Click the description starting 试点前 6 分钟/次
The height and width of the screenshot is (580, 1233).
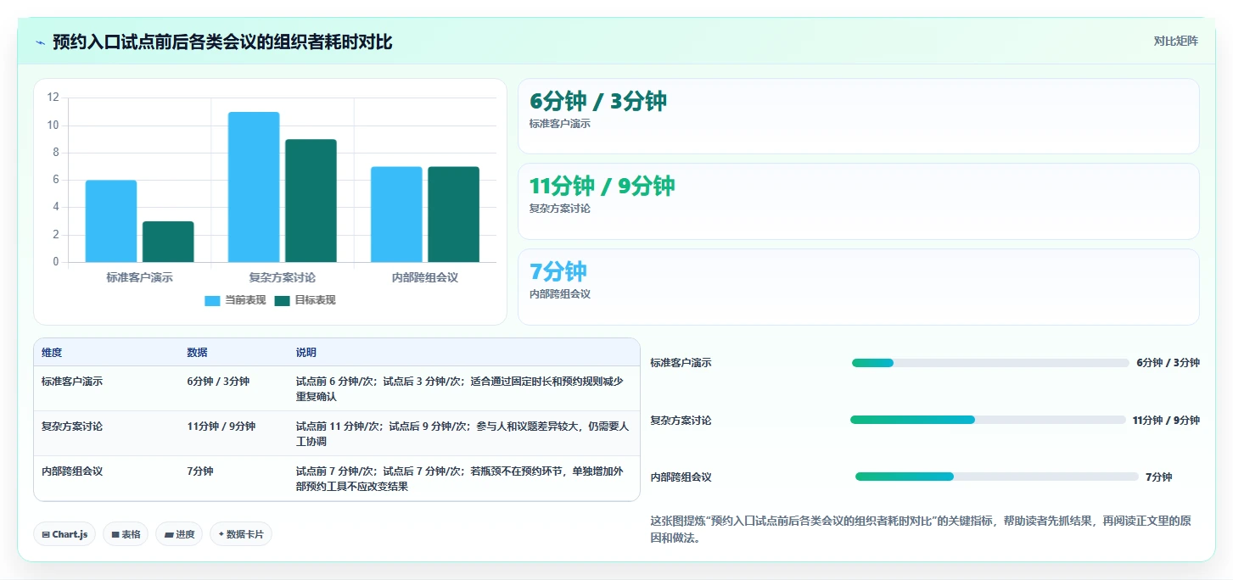click(x=459, y=389)
